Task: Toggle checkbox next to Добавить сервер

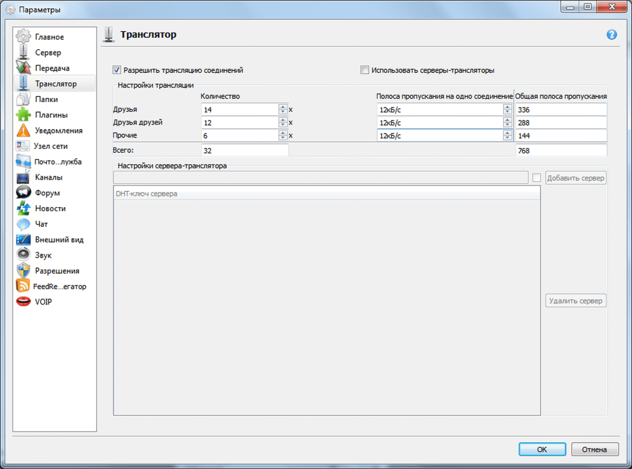Action: [x=536, y=178]
